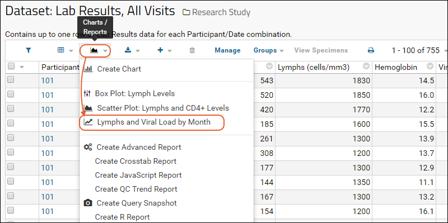448x223 pixels.
Task: Open the Lymphs (cells/mm3) column menu arrow
Action: tap(366, 67)
